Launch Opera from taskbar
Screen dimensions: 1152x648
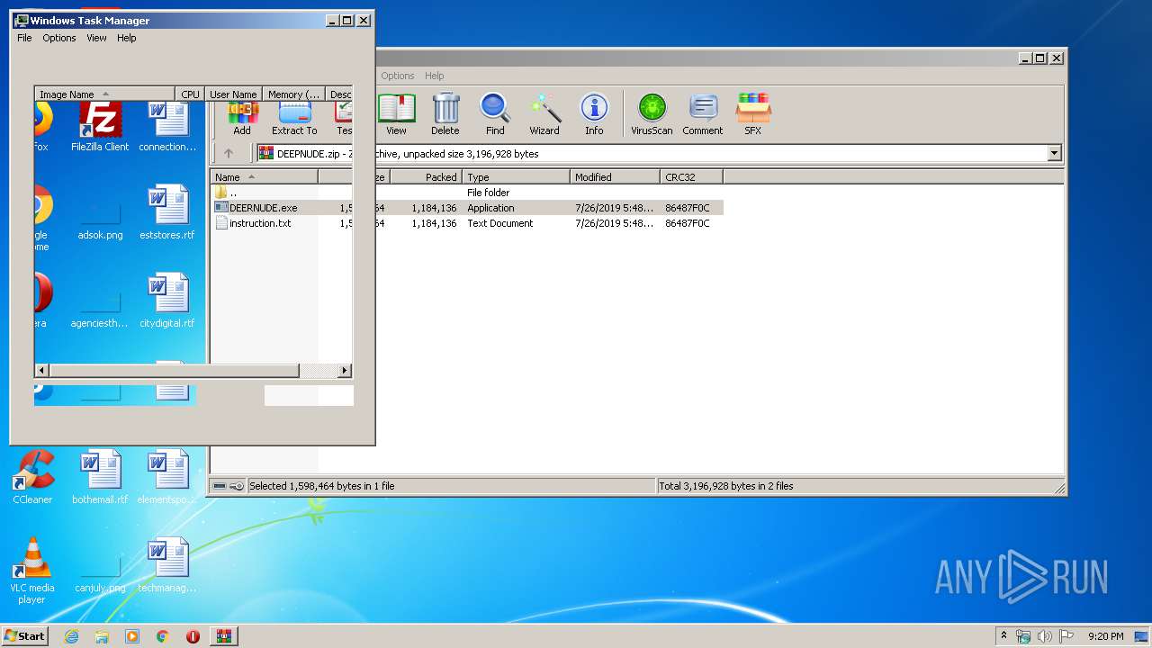coord(193,636)
